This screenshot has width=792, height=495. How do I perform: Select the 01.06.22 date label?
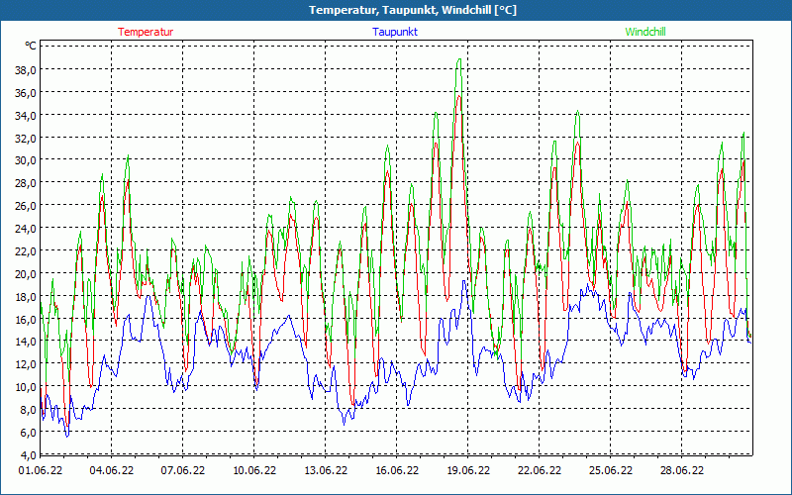coord(41,470)
